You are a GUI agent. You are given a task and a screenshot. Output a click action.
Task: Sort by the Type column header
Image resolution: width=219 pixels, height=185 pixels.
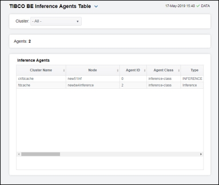click(x=195, y=70)
